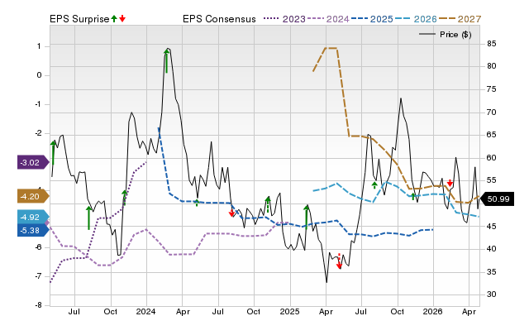Toggle the 2025 consensus legend entry
The height and width of the screenshot is (316, 529).
372,19
